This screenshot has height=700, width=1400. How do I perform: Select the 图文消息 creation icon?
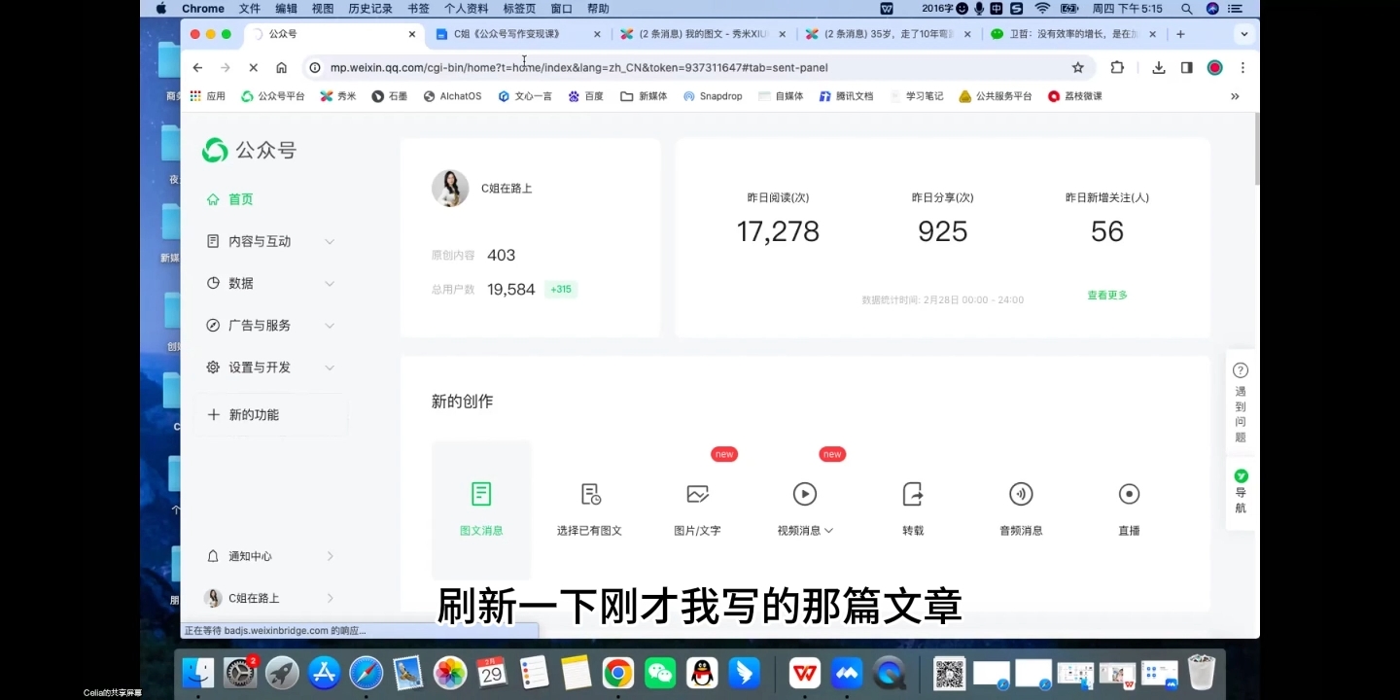(x=481, y=493)
